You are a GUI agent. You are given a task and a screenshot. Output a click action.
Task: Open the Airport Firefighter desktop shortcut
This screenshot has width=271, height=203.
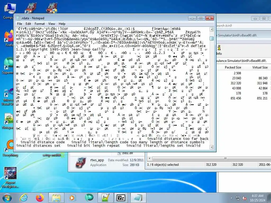[x=10, y=177]
